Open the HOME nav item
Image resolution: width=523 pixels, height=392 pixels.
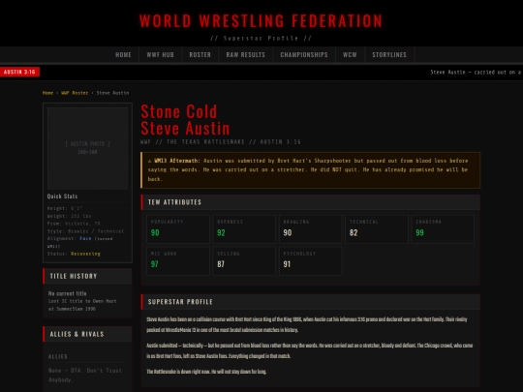pyautogui.click(x=123, y=54)
